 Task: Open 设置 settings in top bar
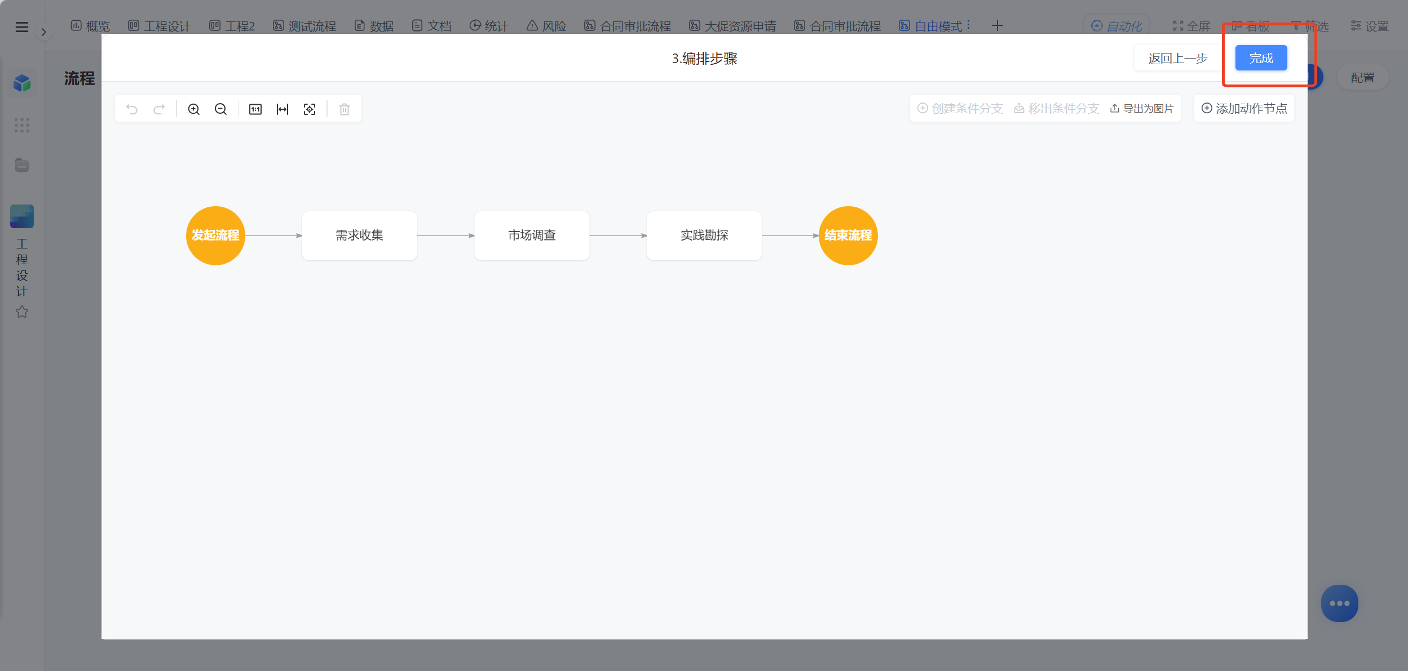[1369, 26]
